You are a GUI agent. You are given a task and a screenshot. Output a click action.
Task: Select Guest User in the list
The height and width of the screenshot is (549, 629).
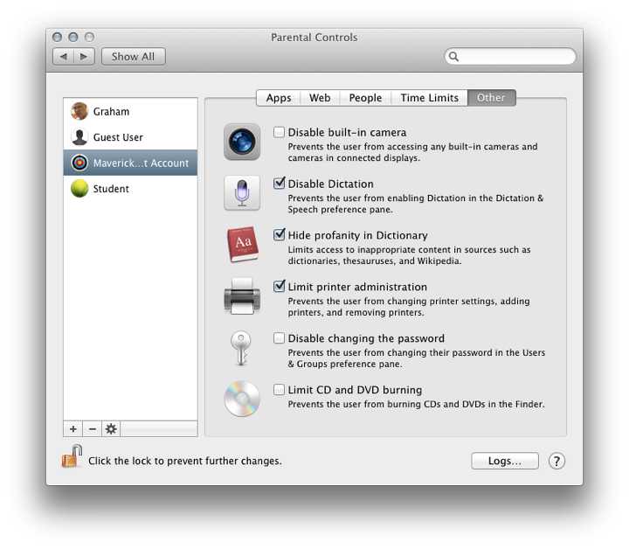click(x=130, y=137)
